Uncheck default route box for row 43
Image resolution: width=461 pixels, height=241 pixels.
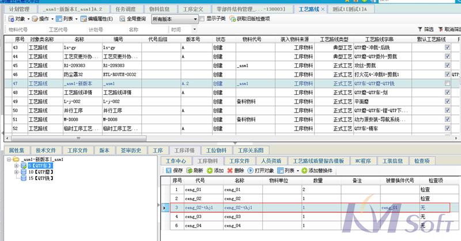pos(447,48)
